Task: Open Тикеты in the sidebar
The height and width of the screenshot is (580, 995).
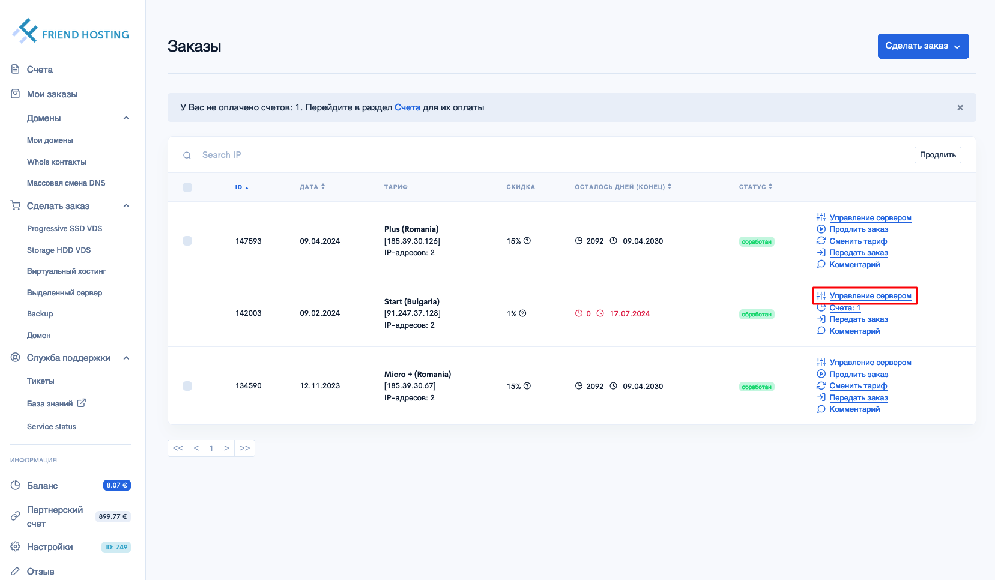Action: click(41, 381)
